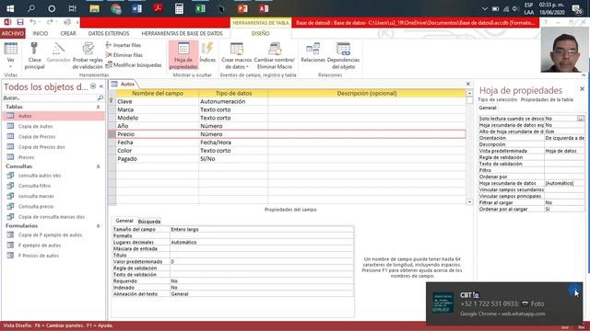Click the Valor predeterminado field

[262, 261]
